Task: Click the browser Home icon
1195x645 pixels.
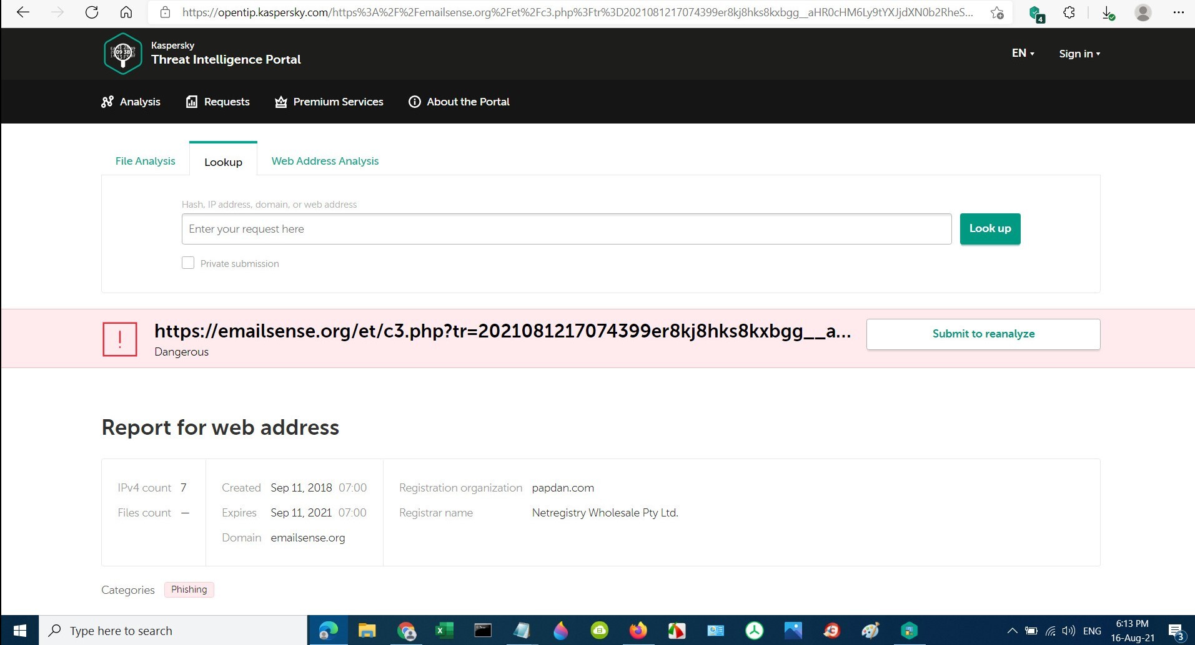Action: pos(126,12)
